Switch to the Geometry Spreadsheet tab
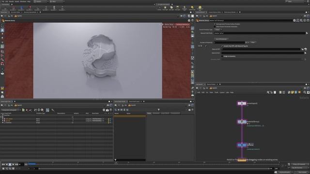Viewport: 310px width, 174px height. [x=30, y=12]
